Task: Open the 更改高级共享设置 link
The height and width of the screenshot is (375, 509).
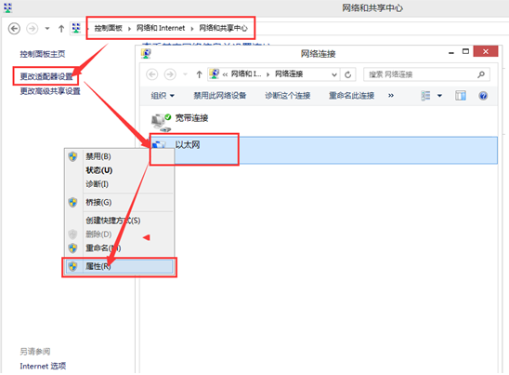Action: click(x=50, y=91)
